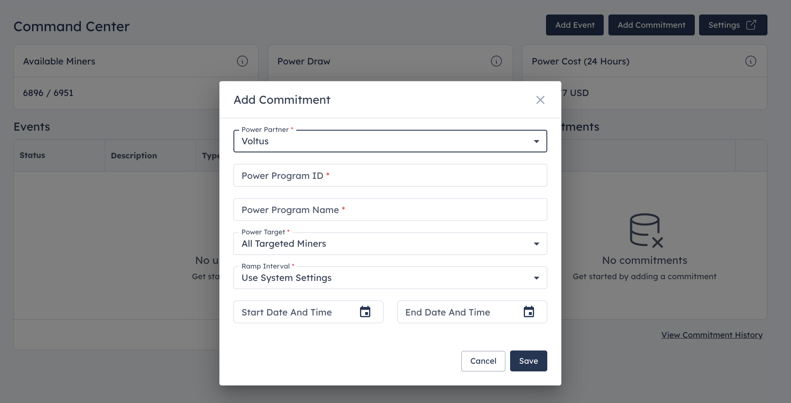Open the Start Date calendar picker icon

[x=365, y=312]
